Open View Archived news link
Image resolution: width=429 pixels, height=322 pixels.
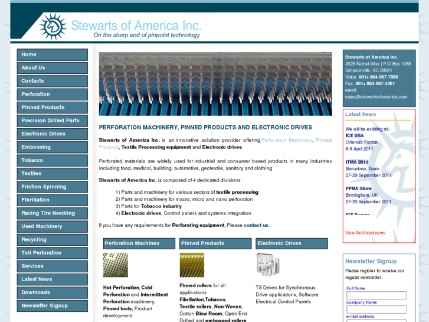coord(365,233)
